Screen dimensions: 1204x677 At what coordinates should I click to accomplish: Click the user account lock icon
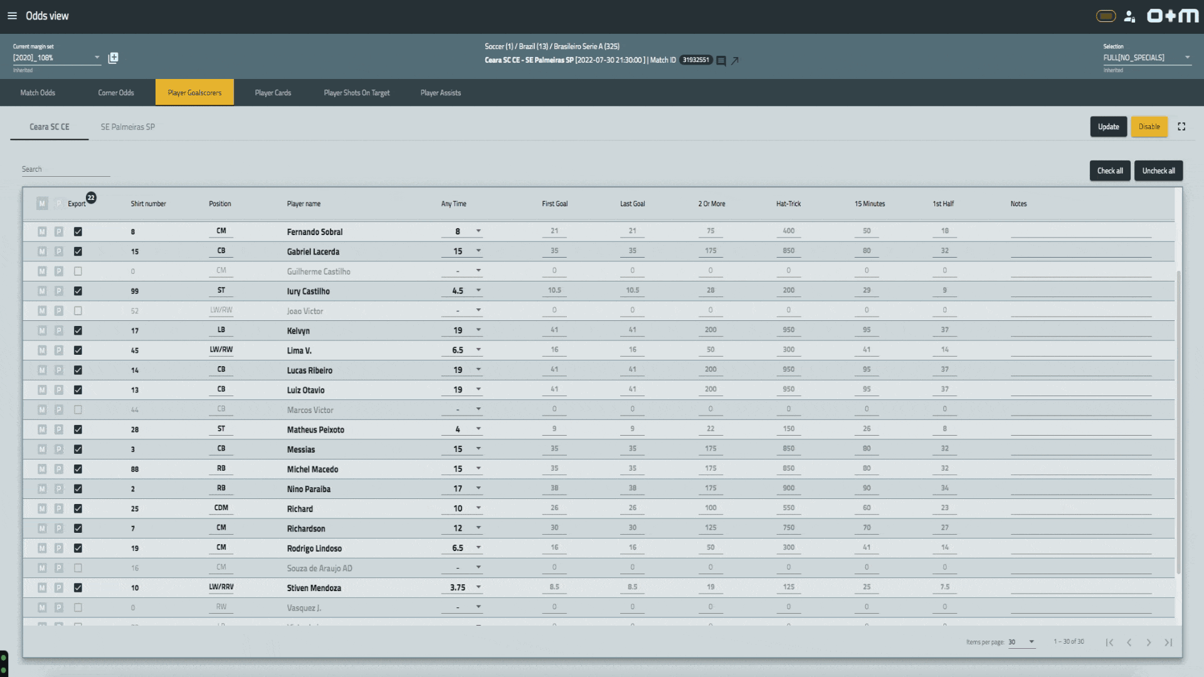[x=1129, y=16]
